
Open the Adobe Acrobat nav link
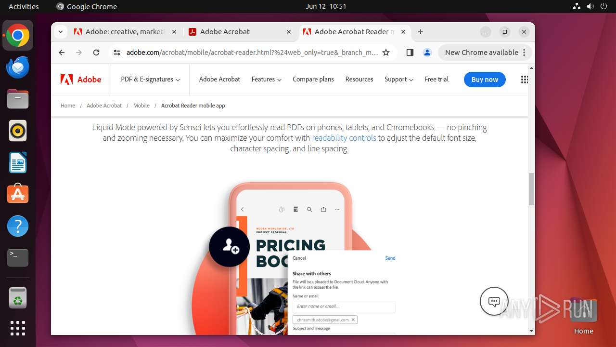pyautogui.click(x=219, y=80)
